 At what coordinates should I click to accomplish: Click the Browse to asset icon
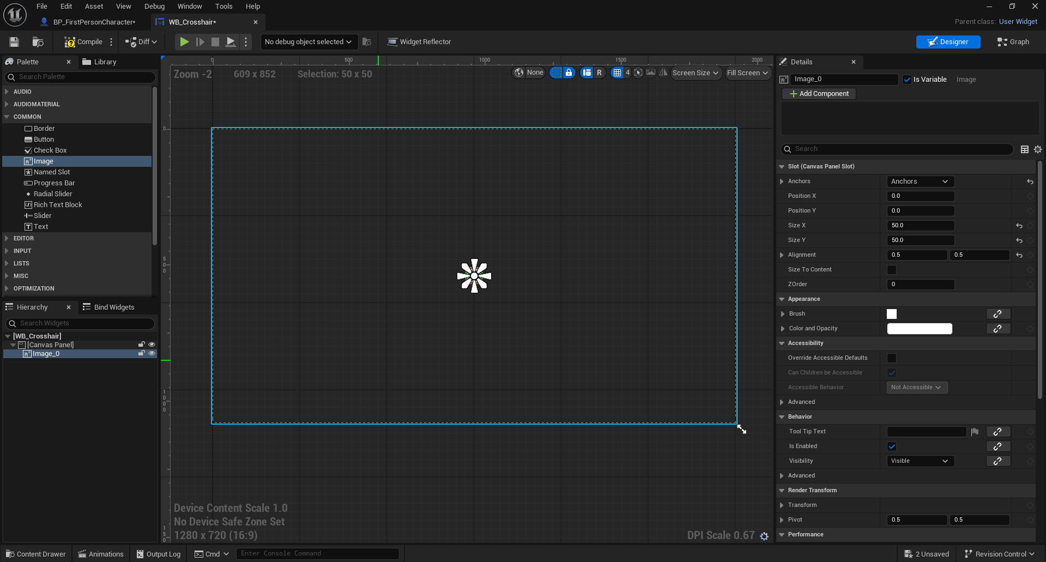click(x=38, y=42)
